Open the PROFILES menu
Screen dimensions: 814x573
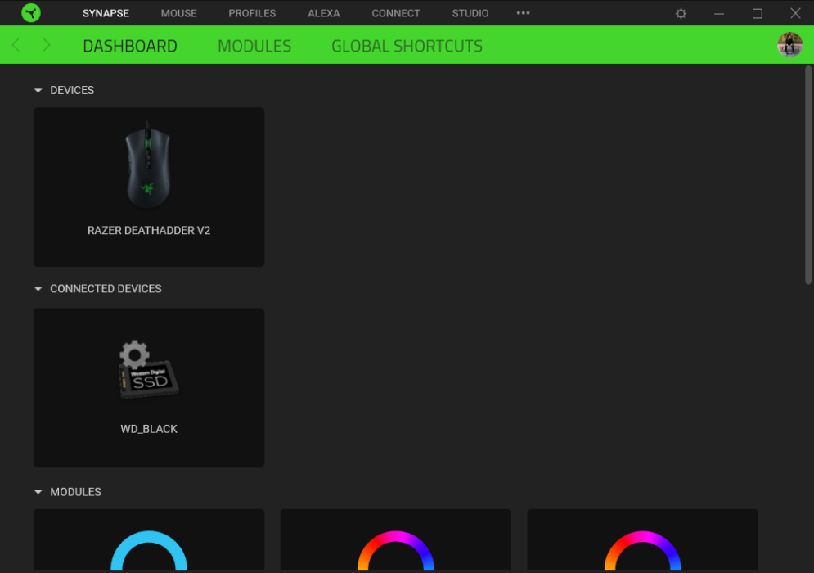click(x=251, y=13)
